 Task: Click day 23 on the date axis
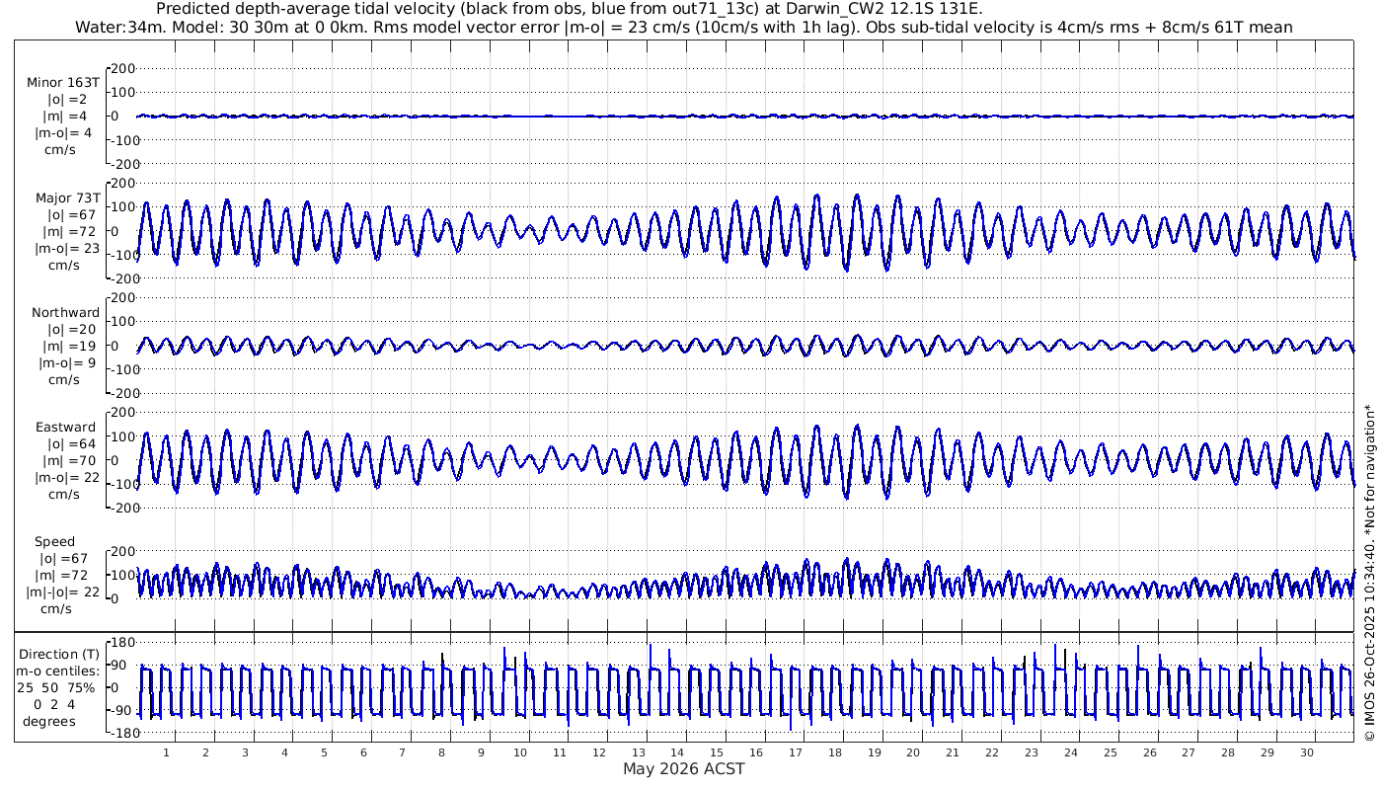coord(1032,752)
